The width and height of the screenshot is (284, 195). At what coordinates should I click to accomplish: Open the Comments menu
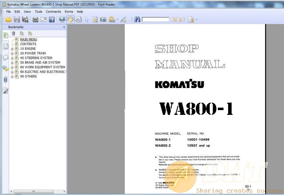click(53, 12)
